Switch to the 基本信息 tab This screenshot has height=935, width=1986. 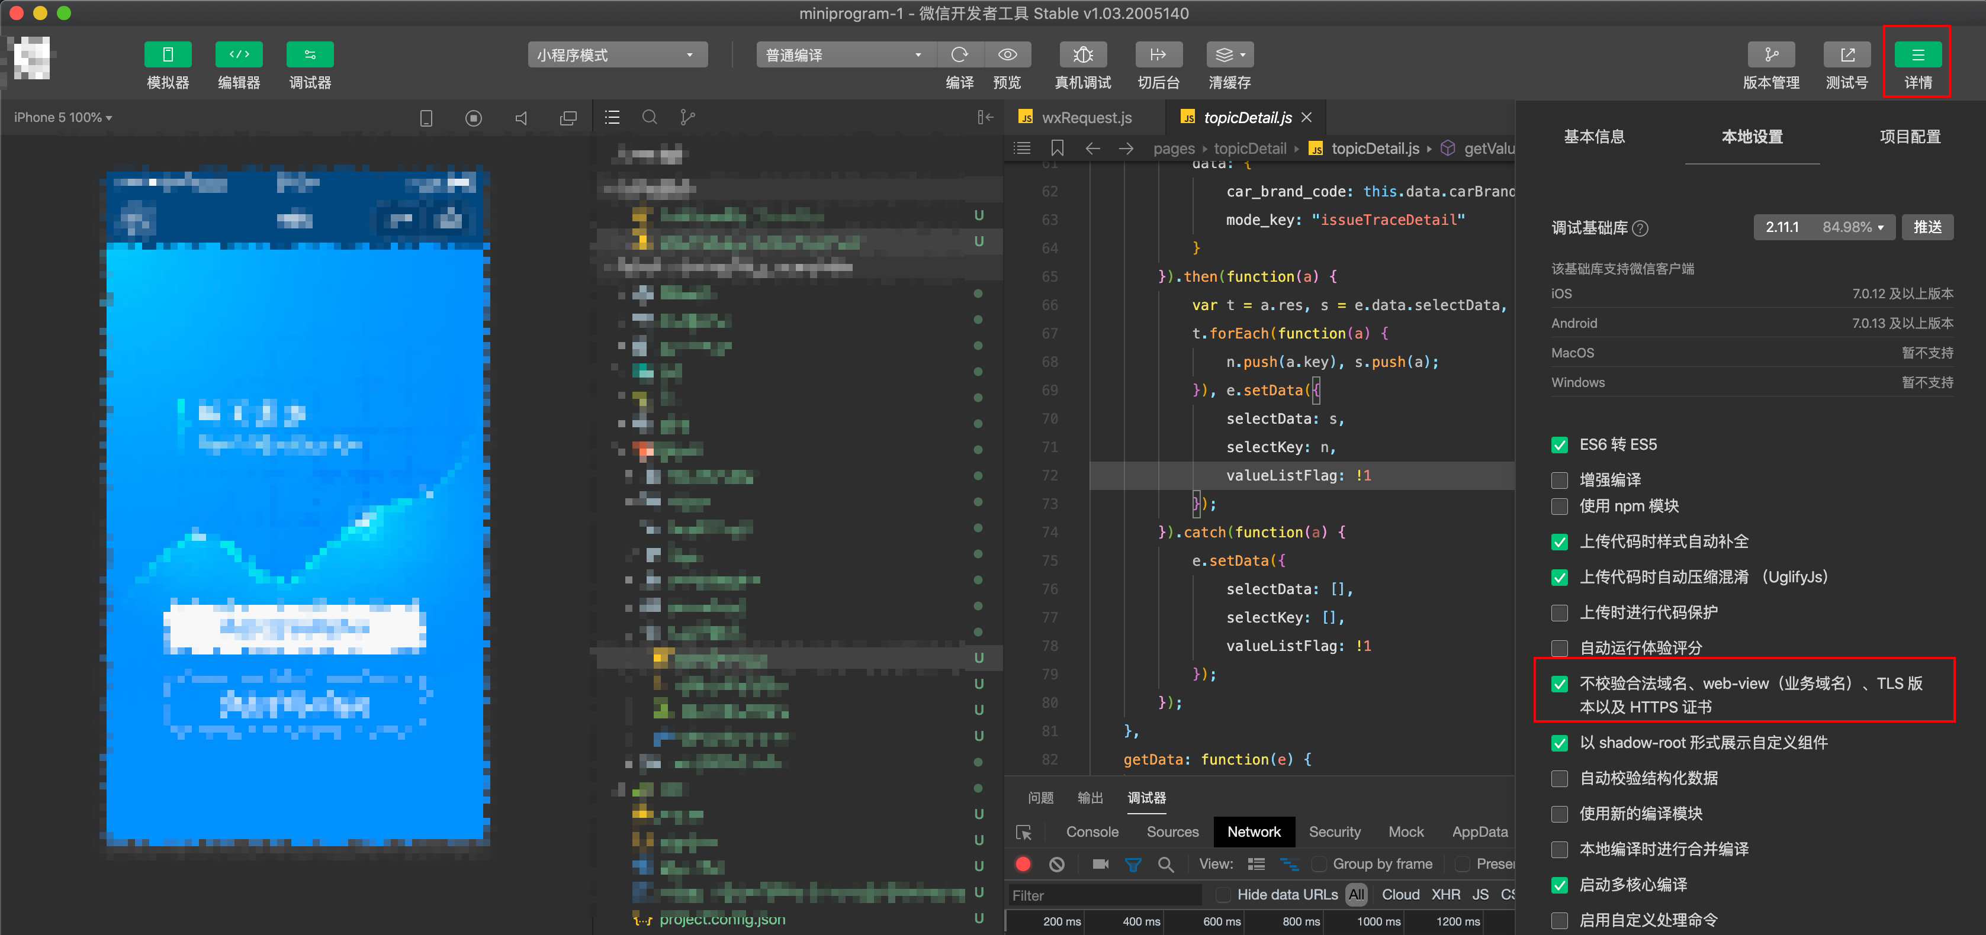[x=1593, y=137]
